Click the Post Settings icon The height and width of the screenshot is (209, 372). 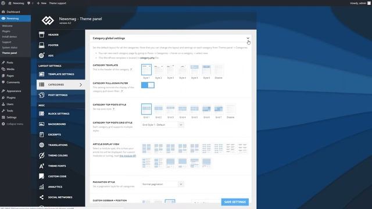pos(41,95)
